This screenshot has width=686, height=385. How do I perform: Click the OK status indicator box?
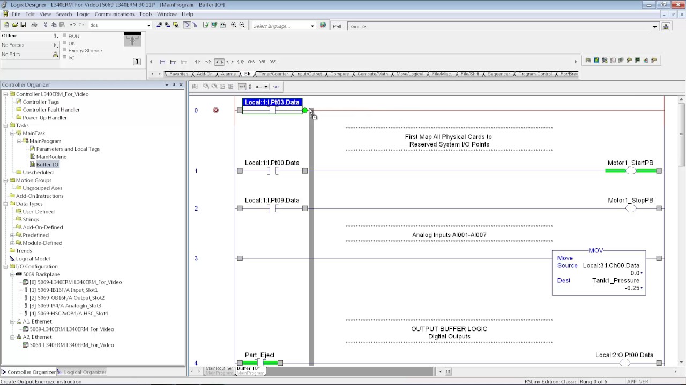65,43
